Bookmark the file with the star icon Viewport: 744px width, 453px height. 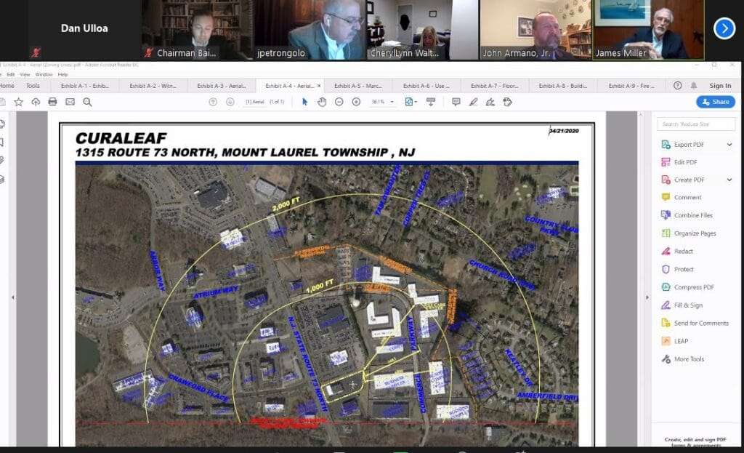click(18, 102)
